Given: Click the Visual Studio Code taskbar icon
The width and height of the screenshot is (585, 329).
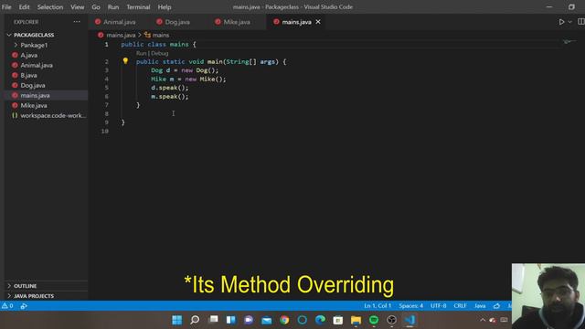Looking at the screenshot, I should tap(409, 320).
